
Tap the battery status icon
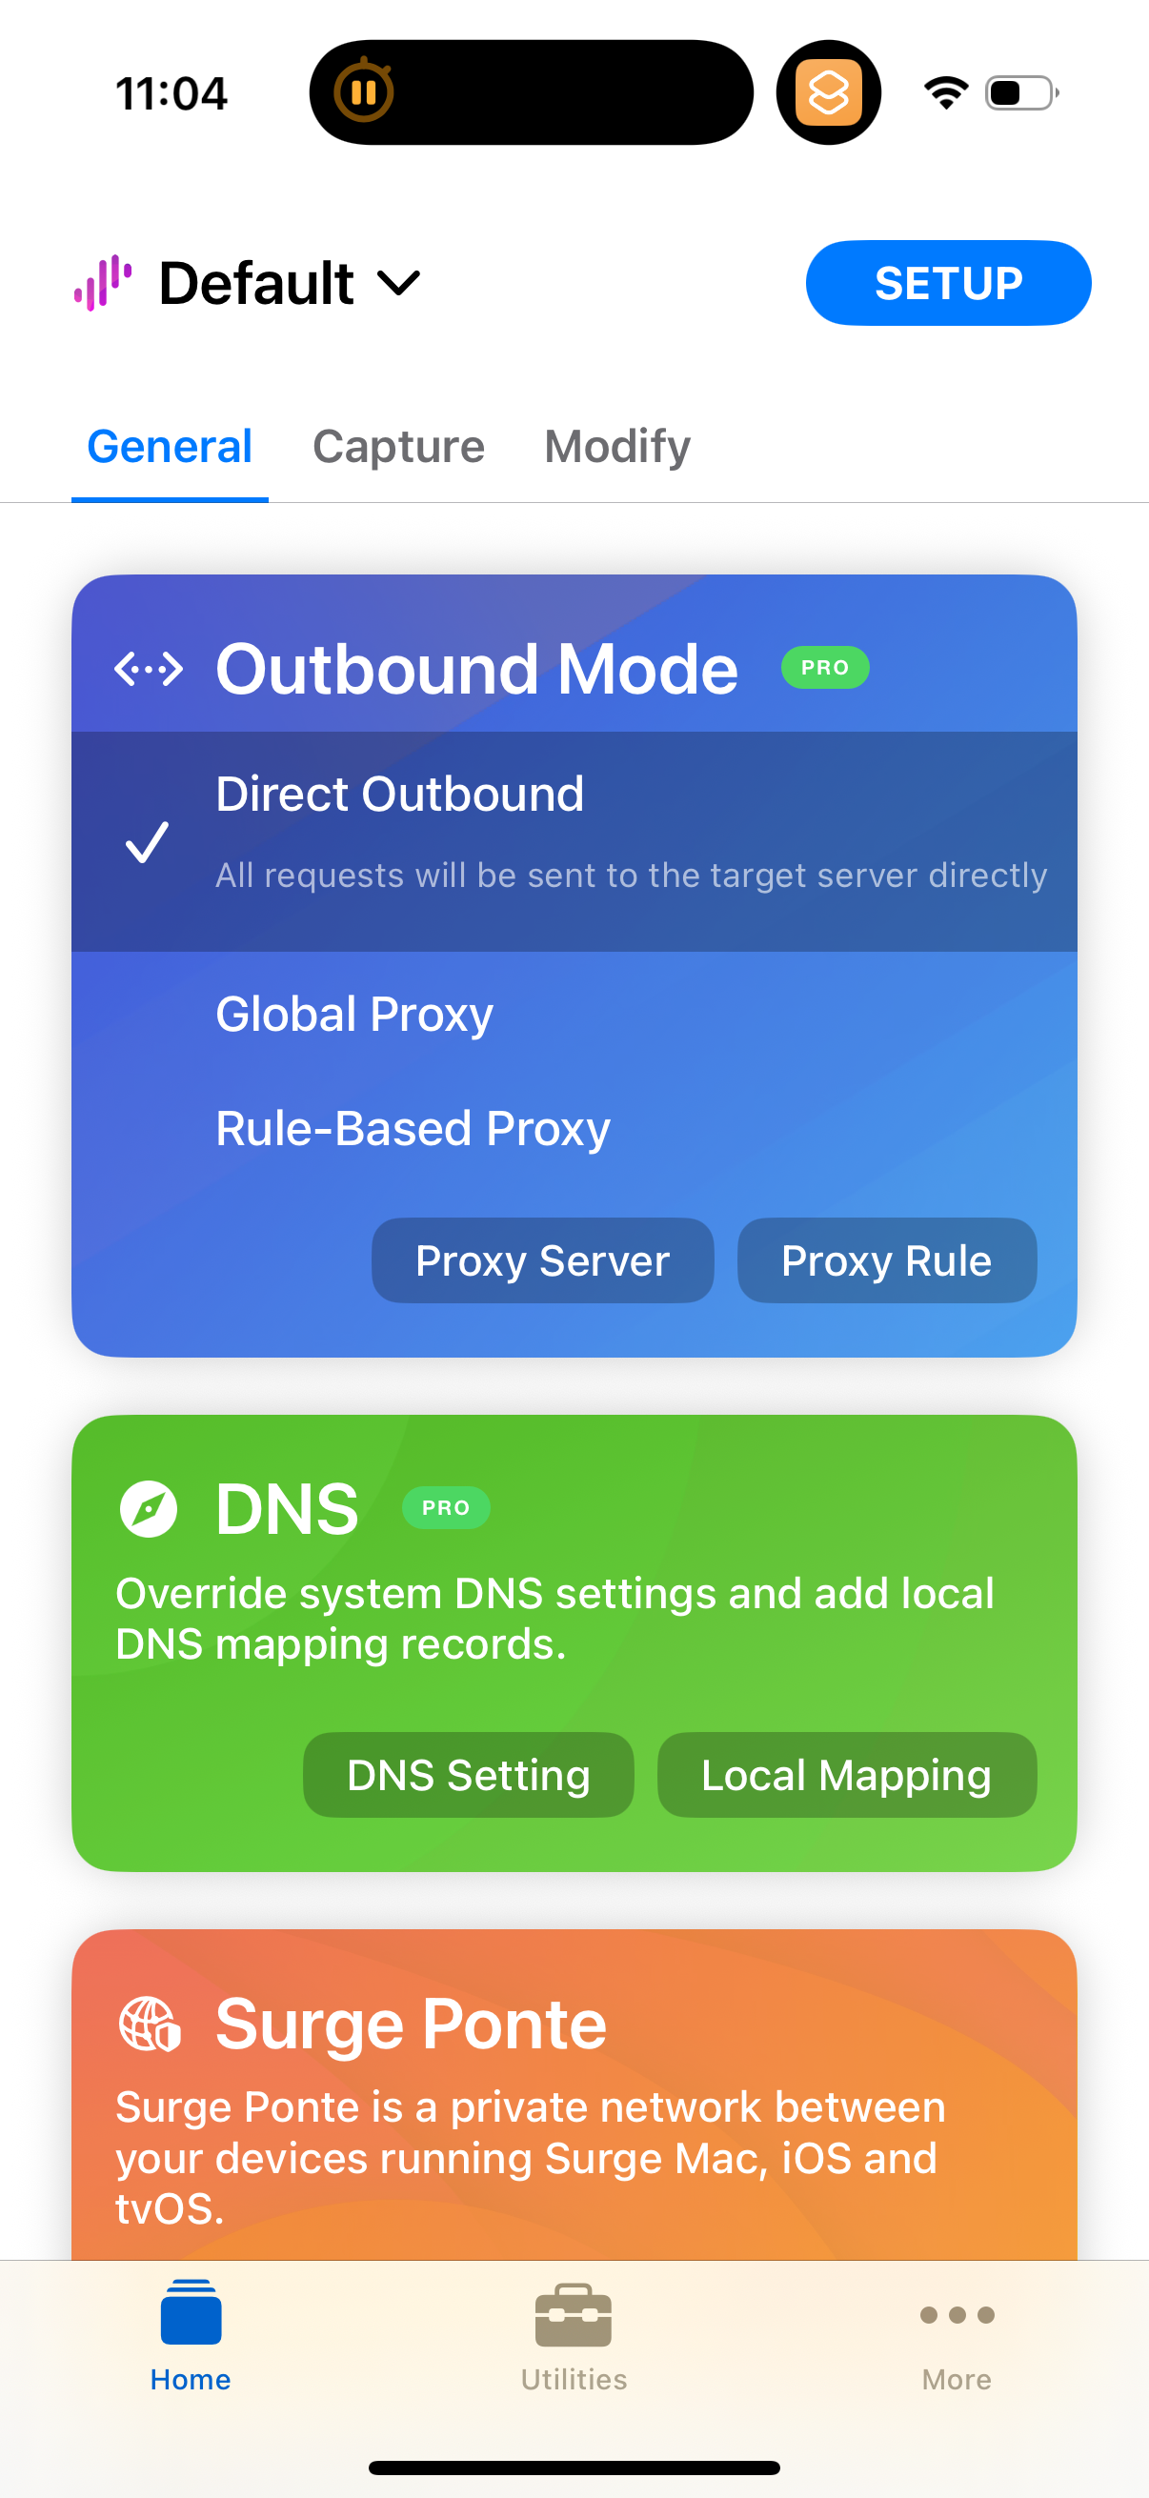coord(1022,93)
